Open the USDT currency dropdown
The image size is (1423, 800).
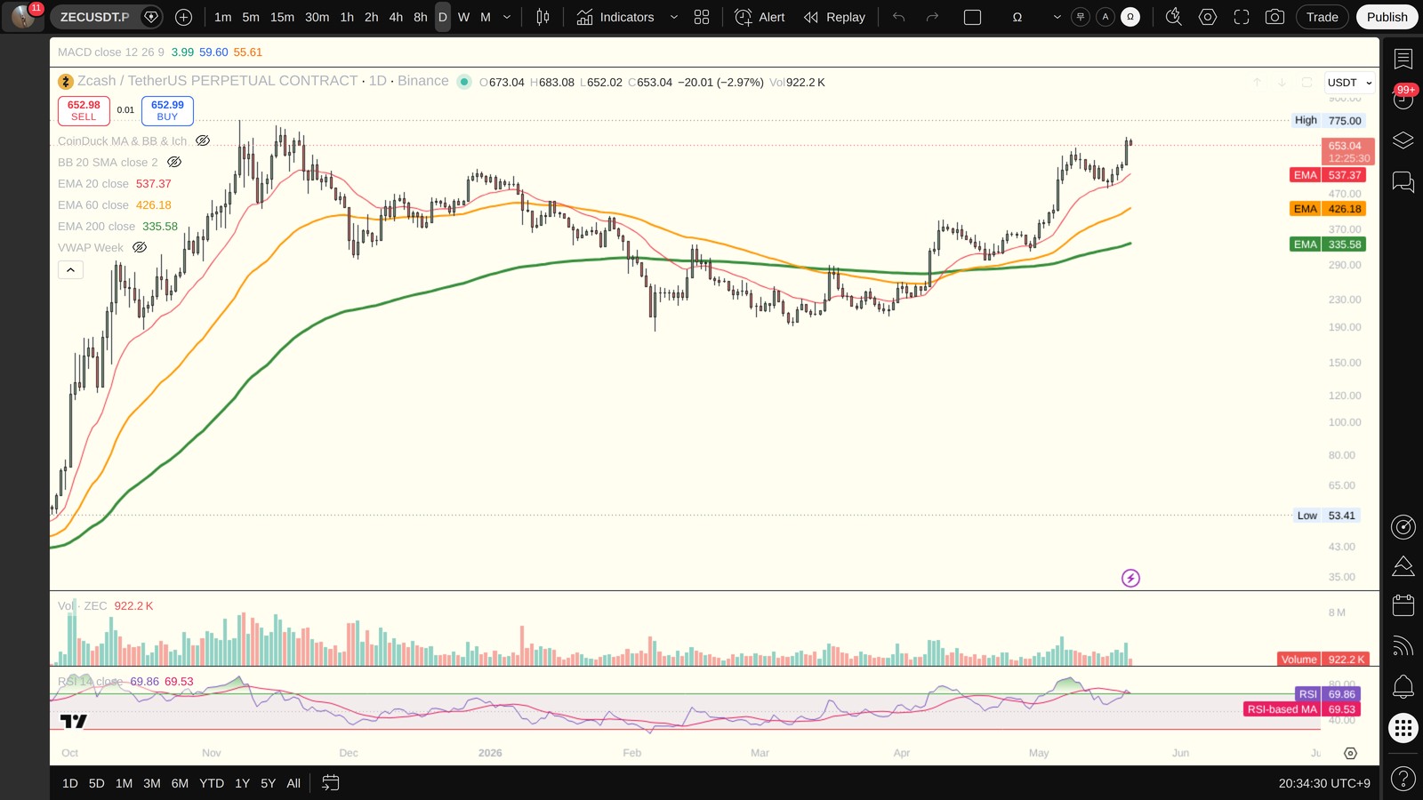[1349, 83]
